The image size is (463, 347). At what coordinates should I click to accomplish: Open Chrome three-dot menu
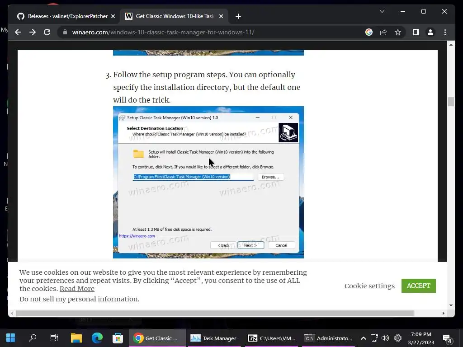click(445, 32)
